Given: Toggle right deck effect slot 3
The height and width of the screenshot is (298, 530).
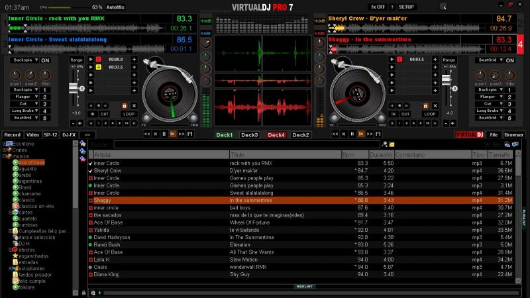Looking at the screenshot, I should (x=509, y=105).
